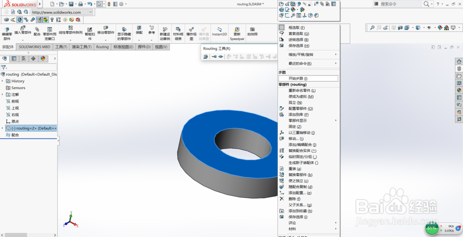
Task: Click the zoom to fit magnifier in view toolbar
Action: click(x=372, y=28)
